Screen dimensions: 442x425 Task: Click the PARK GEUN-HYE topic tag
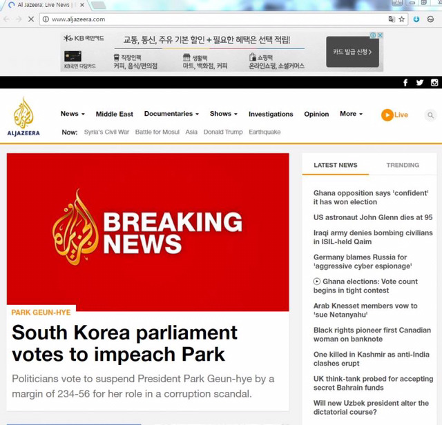coord(41,313)
